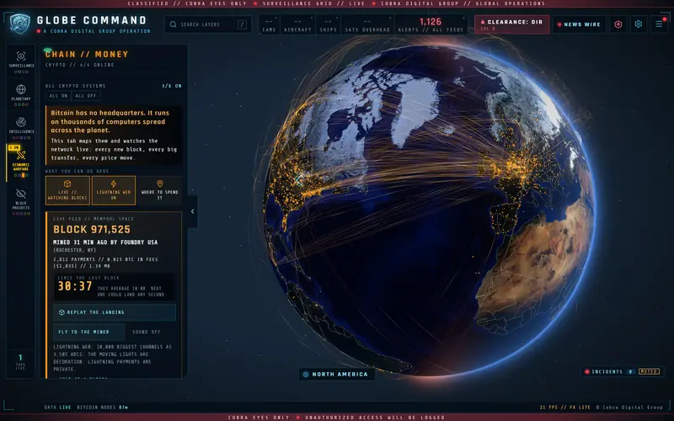The width and height of the screenshot is (674, 421).
Task: Click the Clearance lock icon
Action: (x=483, y=22)
